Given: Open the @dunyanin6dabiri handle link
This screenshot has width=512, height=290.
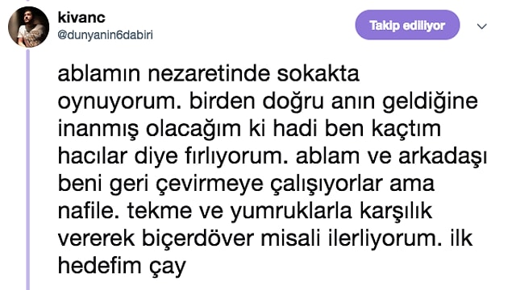Looking at the screenshot, I should 105,35.
